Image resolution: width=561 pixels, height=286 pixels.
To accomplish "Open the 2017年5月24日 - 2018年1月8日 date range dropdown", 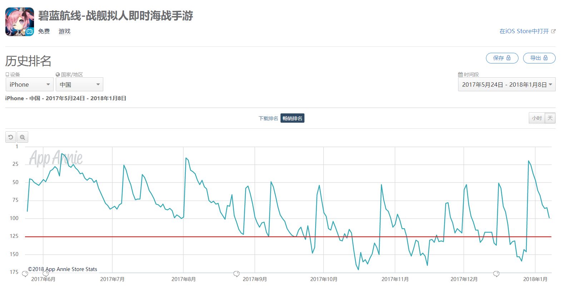I will coord(507,85).
